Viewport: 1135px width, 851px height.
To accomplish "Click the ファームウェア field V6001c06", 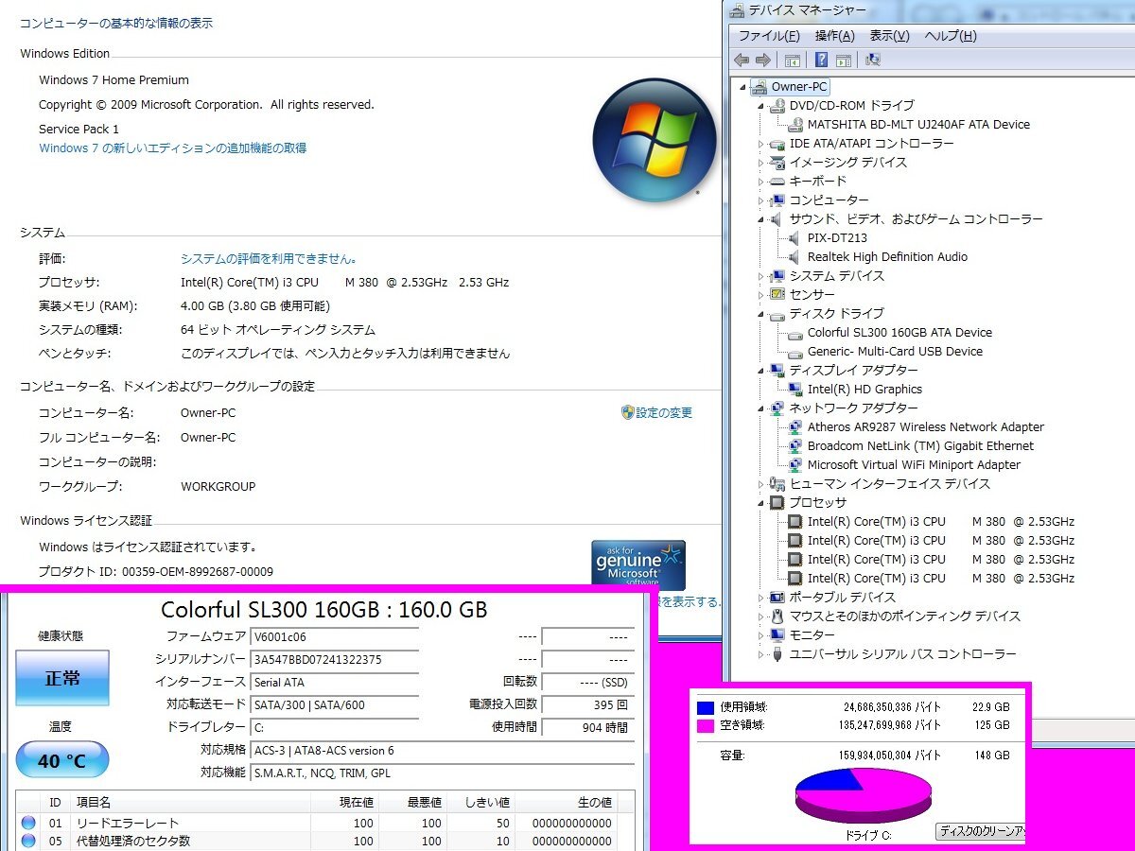I will coord(334,636).
